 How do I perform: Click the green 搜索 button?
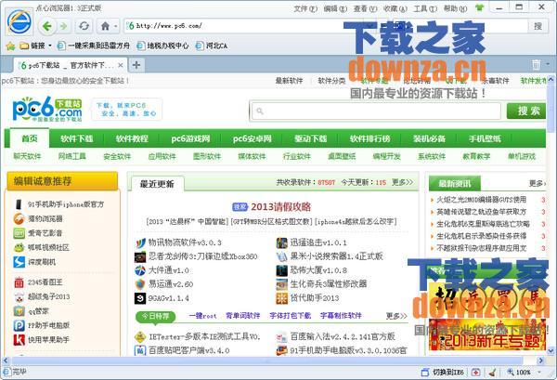tap(527, 111)
